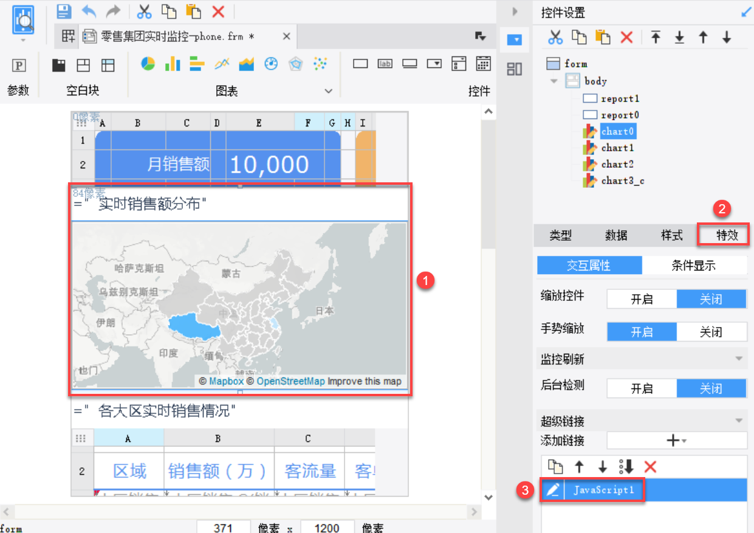The image size is (754, 533).
Task: Delete selected hyperlink with red X
Action: [650, 466]
